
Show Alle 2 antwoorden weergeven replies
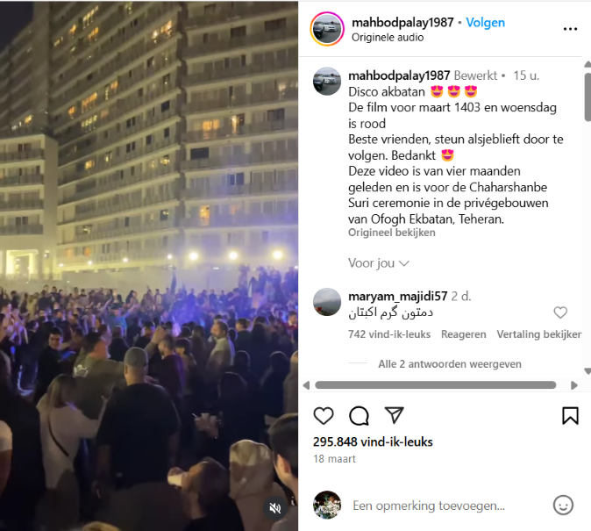(x=450, y=364)
